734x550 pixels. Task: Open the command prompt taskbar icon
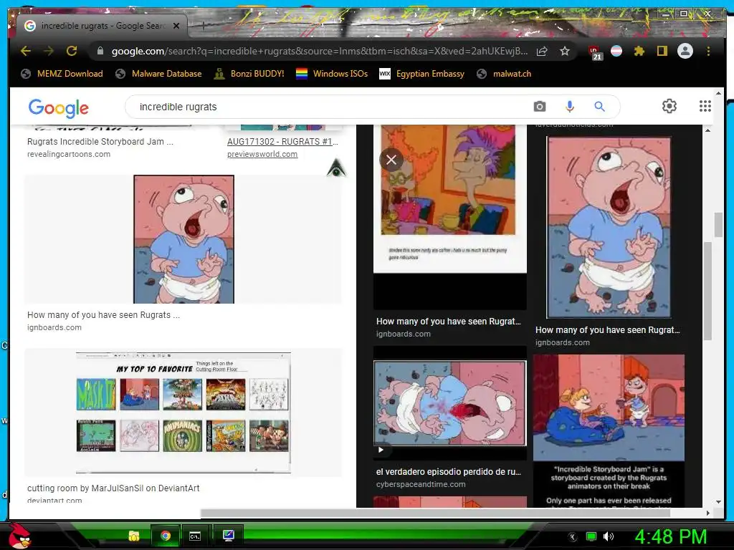[195, 536]
